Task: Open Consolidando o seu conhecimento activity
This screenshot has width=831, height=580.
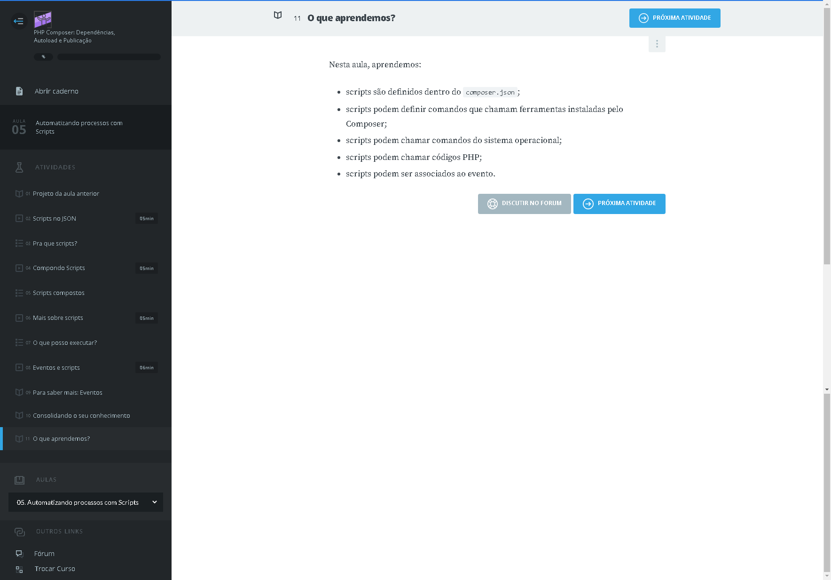Action: [x=81, y=416]
